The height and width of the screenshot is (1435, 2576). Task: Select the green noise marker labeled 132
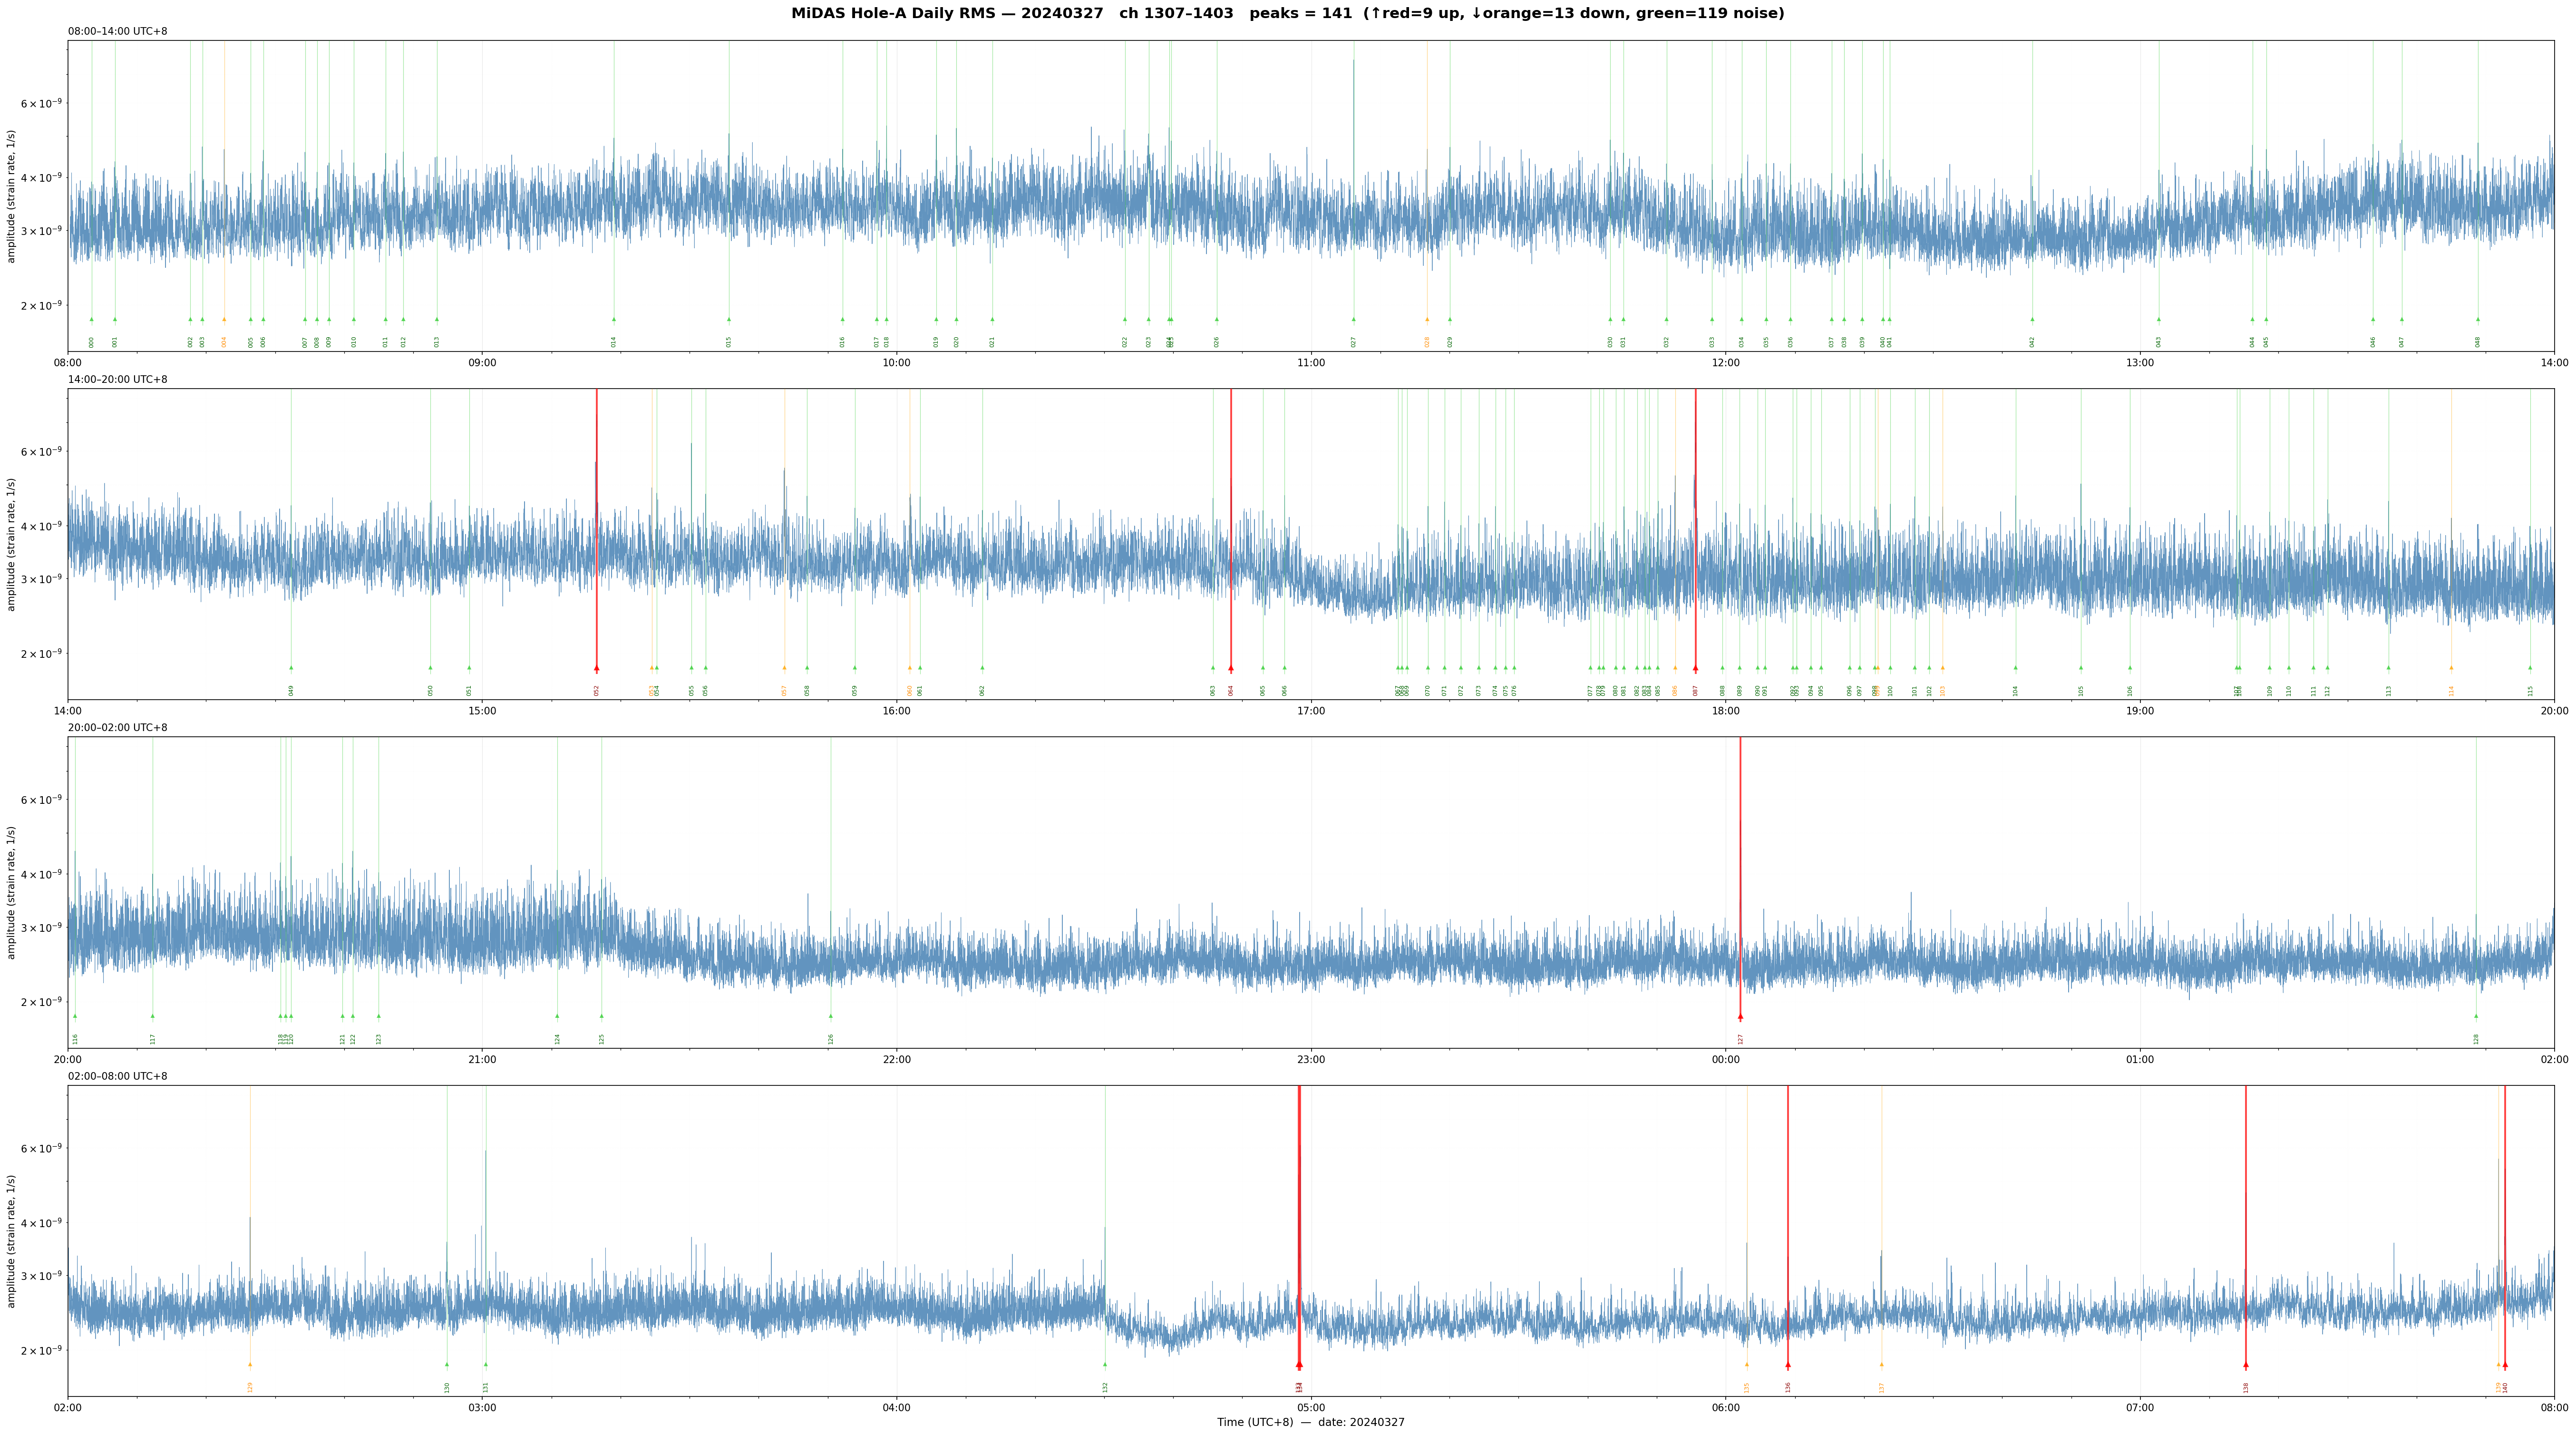click(x=1105, y=1364)
